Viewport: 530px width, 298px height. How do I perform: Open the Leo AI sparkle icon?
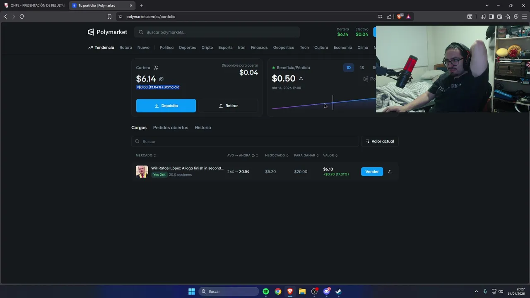pyautogui.click(x=508, y=17)
